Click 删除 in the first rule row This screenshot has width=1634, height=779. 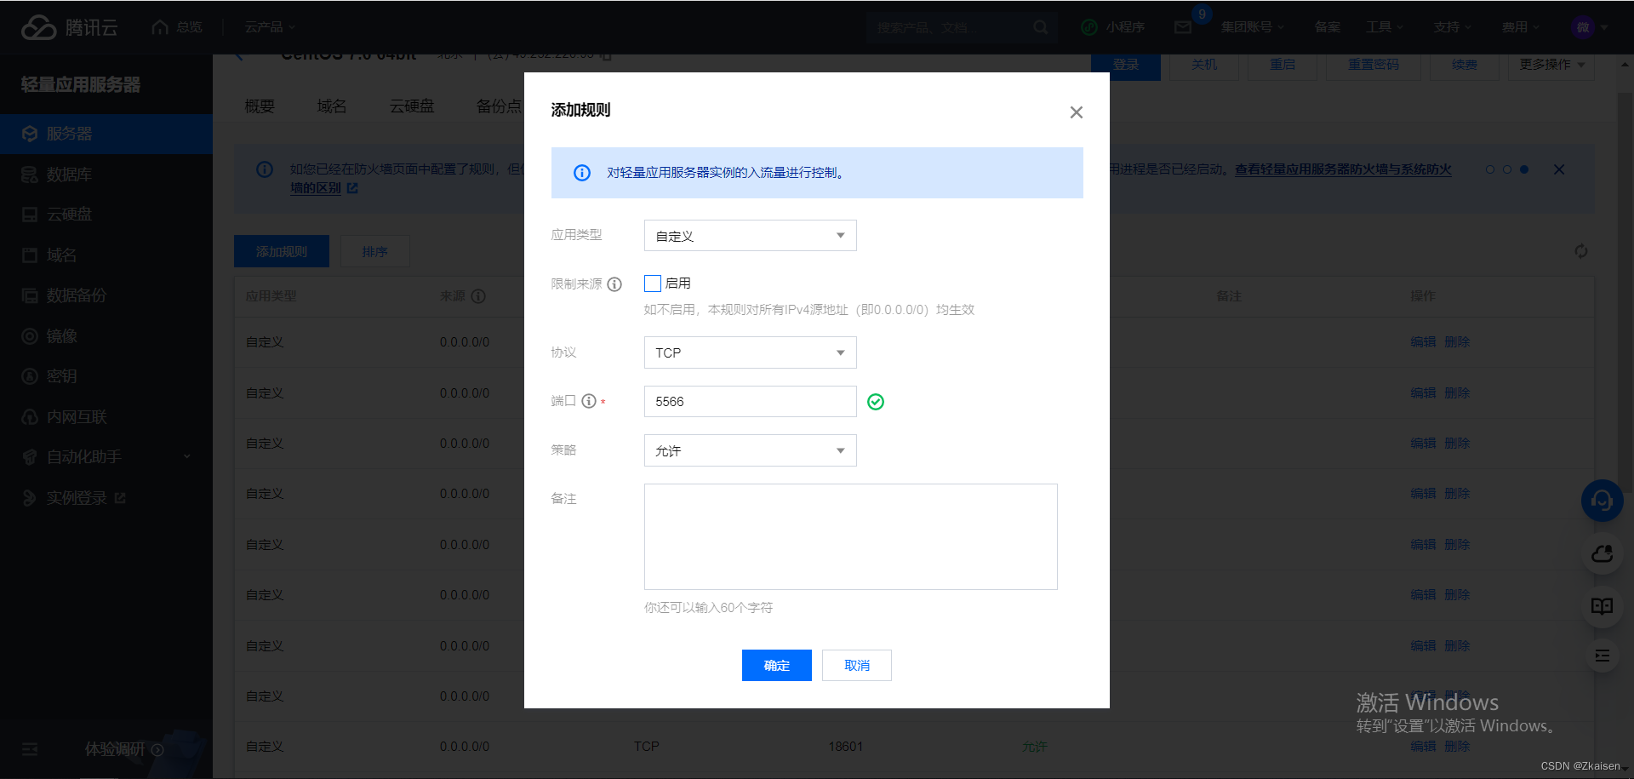(1457, 342)
